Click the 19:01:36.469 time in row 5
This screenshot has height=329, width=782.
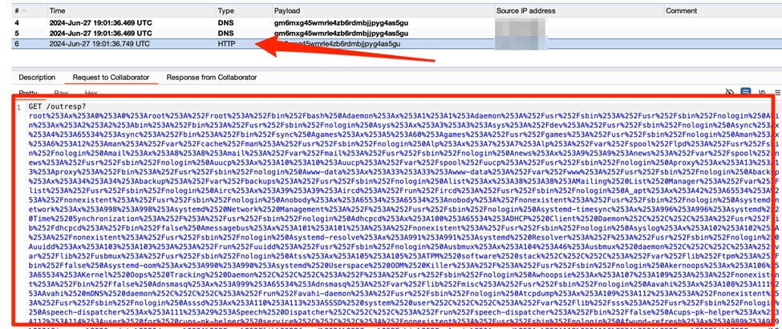100,34
